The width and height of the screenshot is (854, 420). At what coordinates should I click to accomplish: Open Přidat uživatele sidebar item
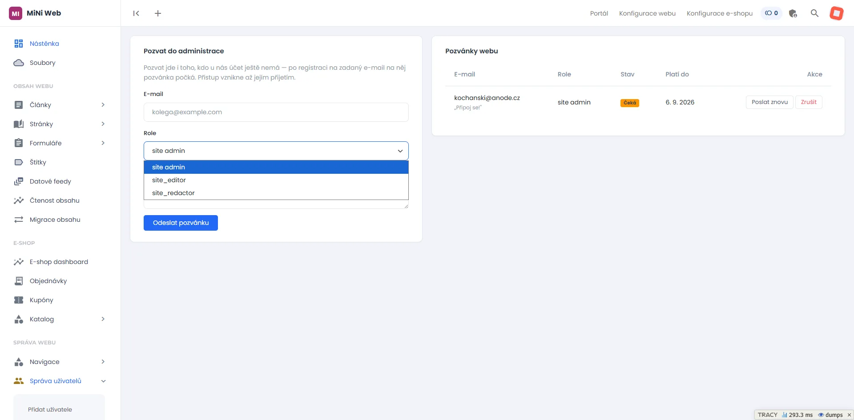tap(50, 409)
